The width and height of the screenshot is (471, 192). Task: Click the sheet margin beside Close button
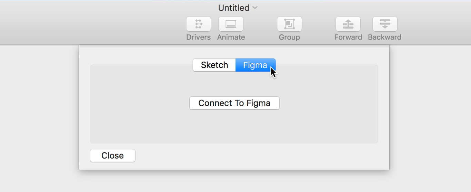point(241,157)
